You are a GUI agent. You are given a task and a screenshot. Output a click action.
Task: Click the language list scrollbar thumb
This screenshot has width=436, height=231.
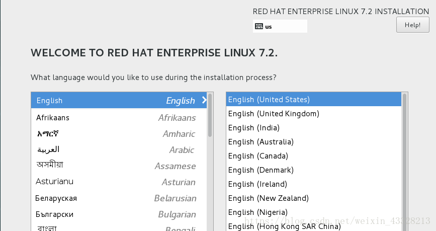210,115
